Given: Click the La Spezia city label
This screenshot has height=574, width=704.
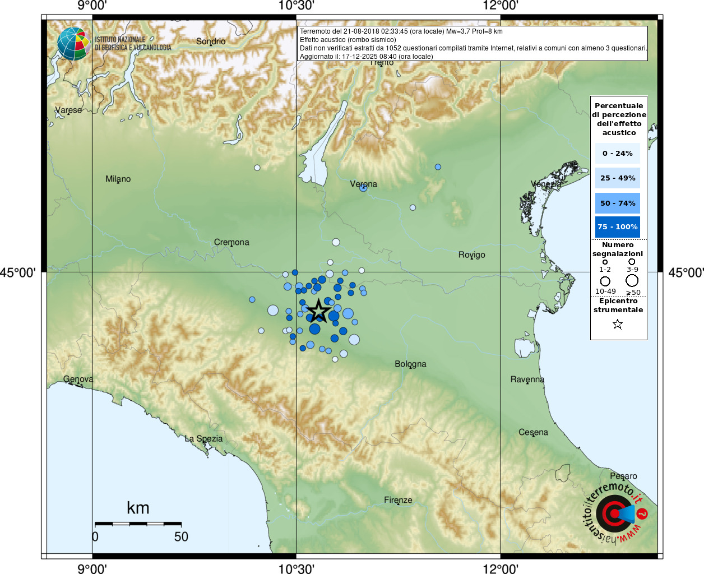Looking at the screenshot, I should click(203, 439).
